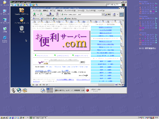Screen dimensions: 159x119
Task: Open the mozilla.org bookmark on the personal toolbar
Action: coord(58,19)
